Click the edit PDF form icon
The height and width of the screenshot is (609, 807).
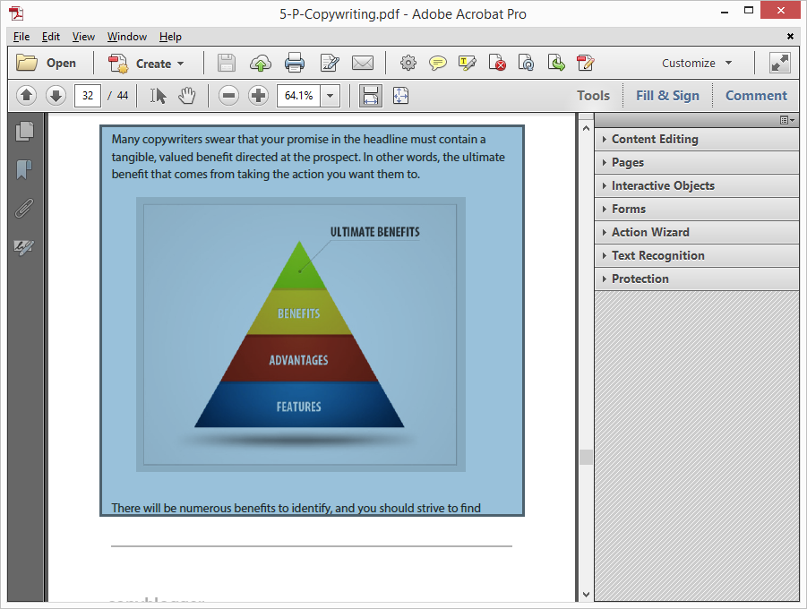[586, 64]
